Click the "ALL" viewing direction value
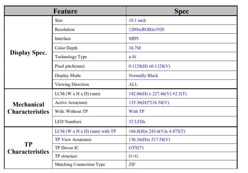Screen dimensions: 248x173 point(134,85)
